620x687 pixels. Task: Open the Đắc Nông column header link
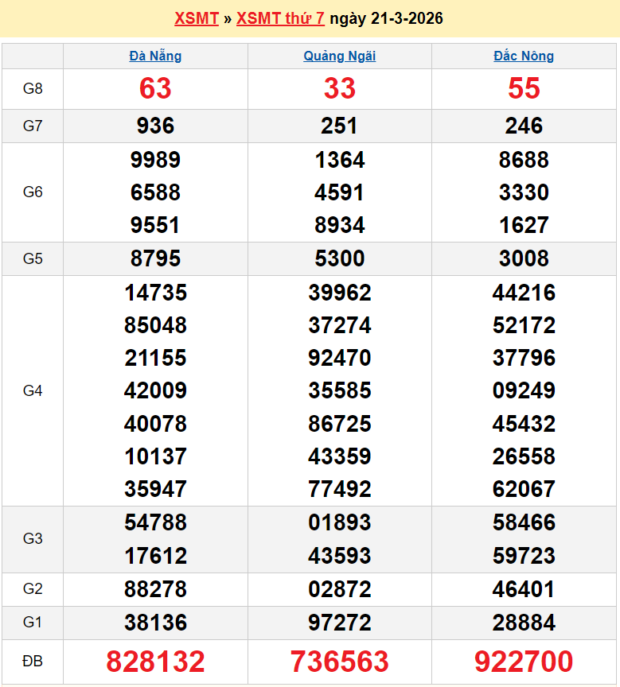524,56
